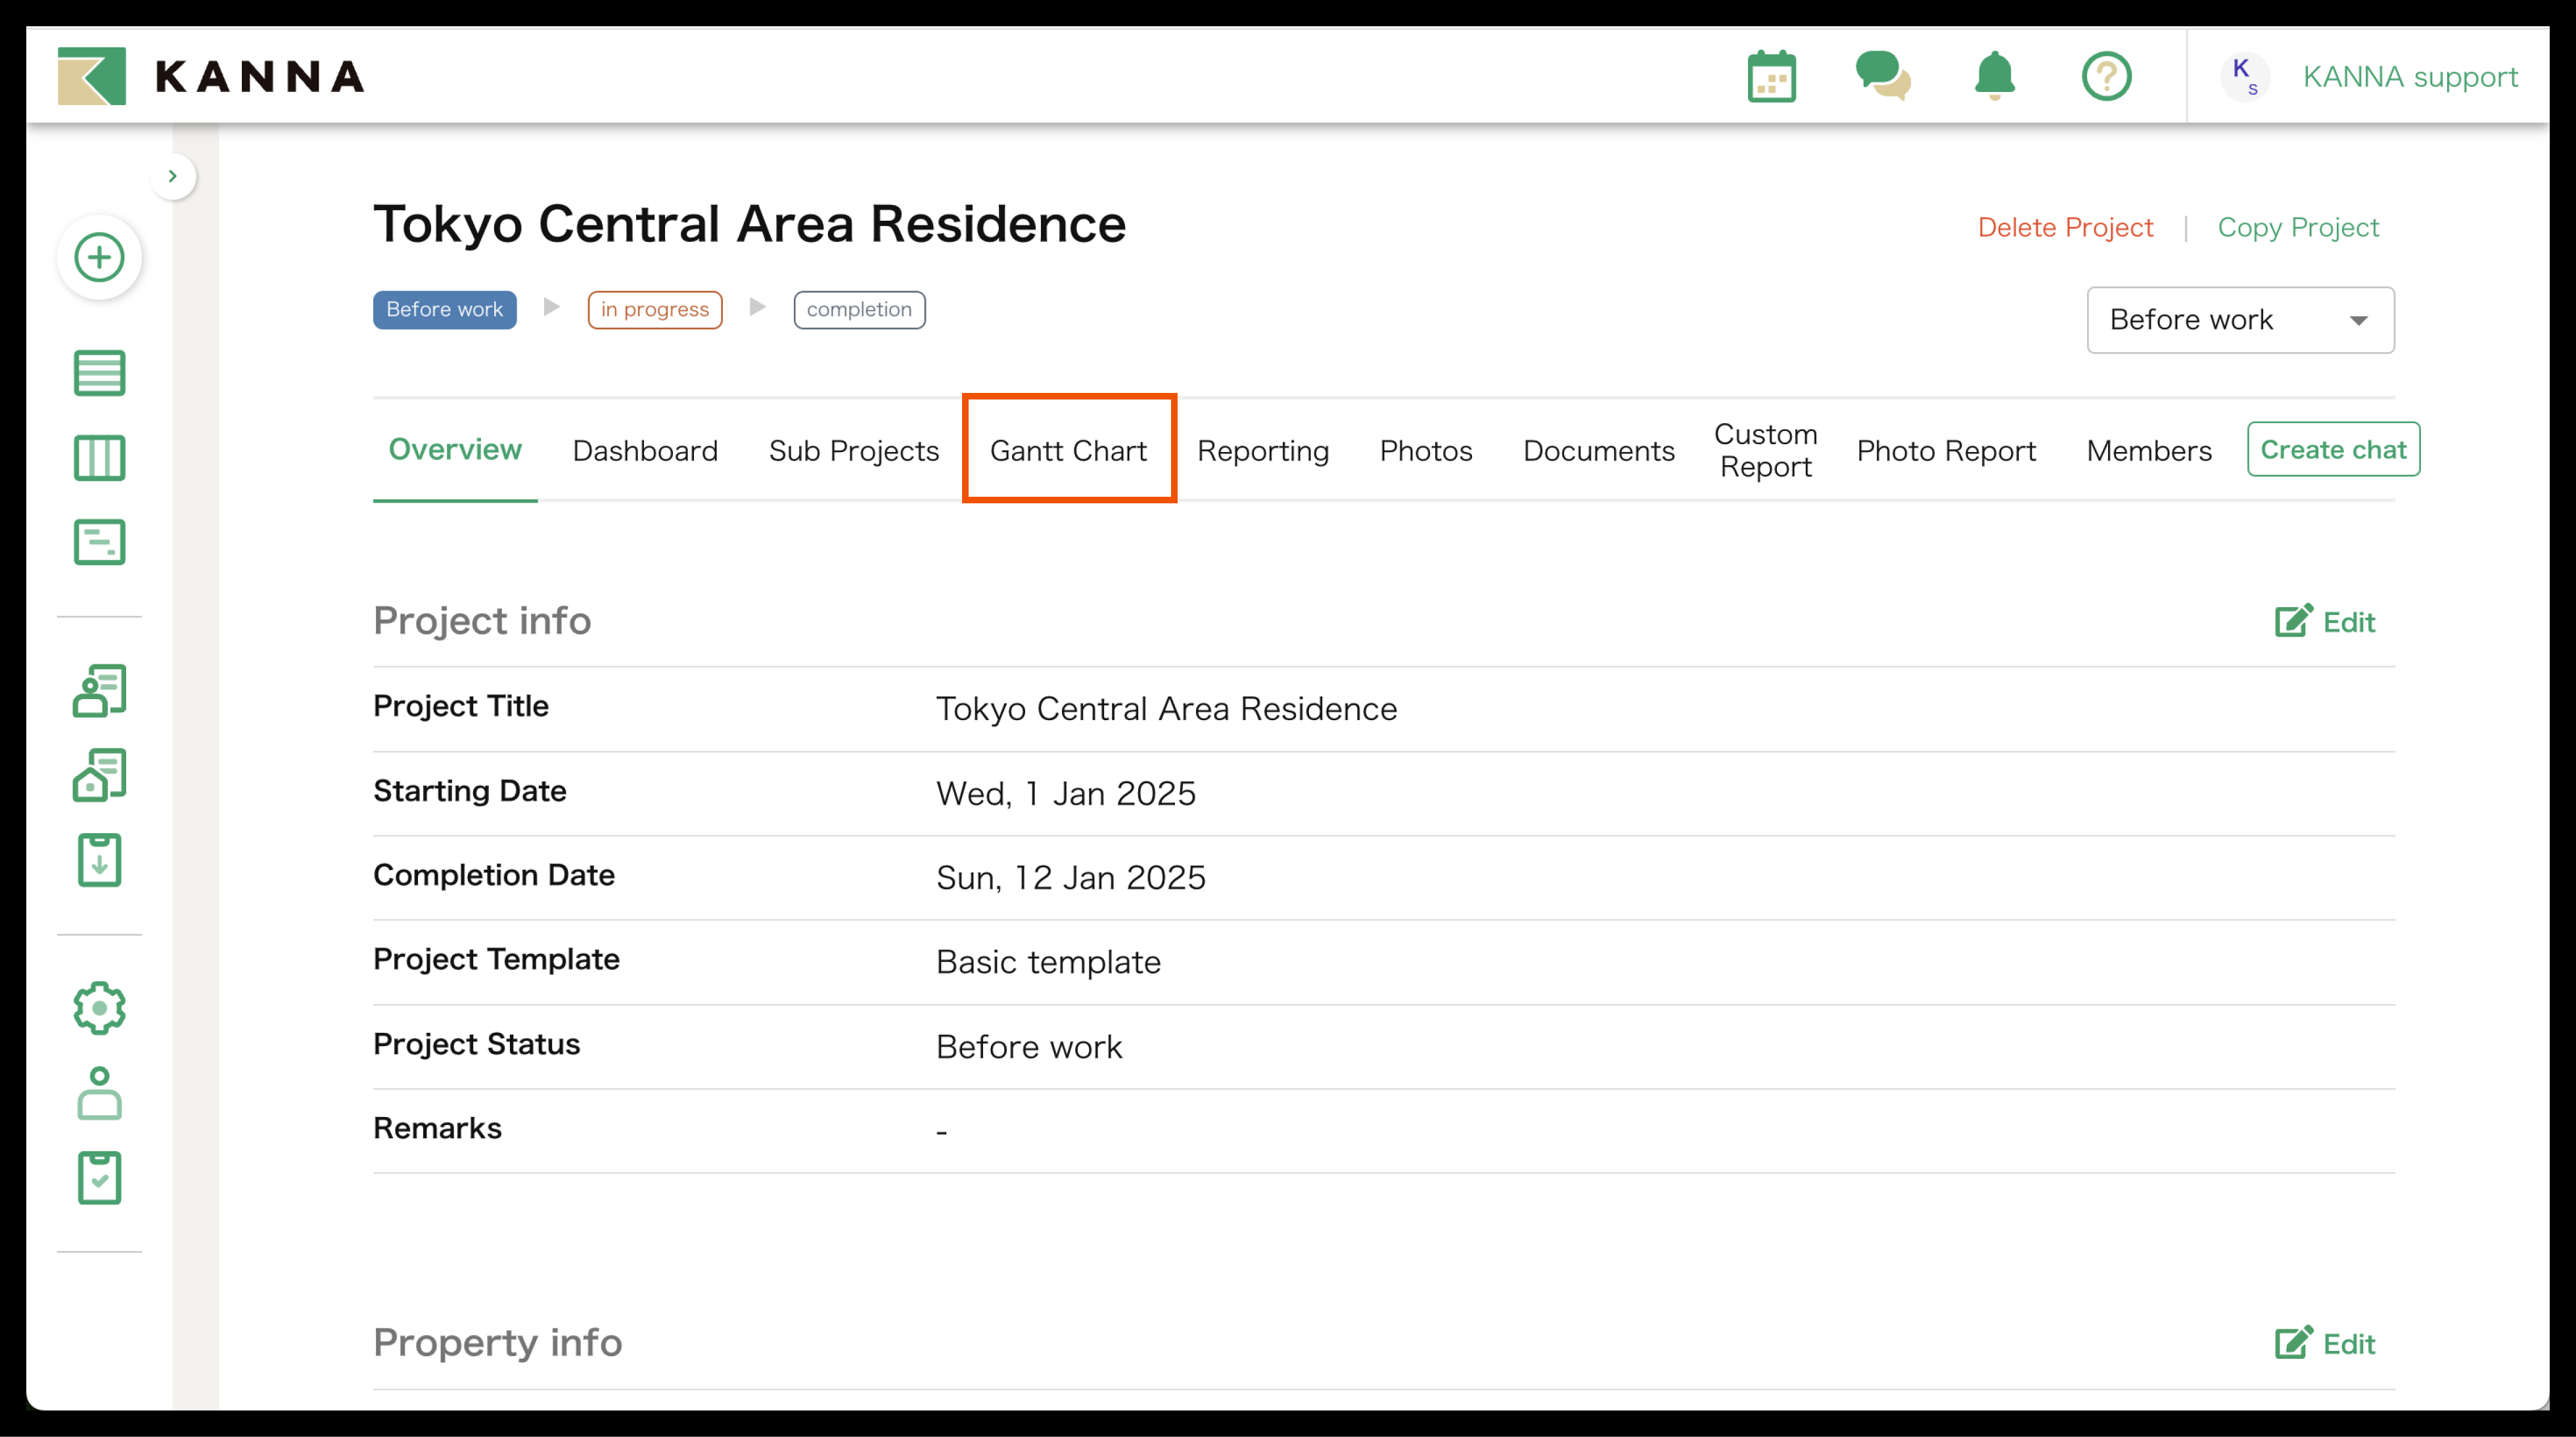Click the Create chat button
The image size is (2576, 1437).
[2332, 449]
